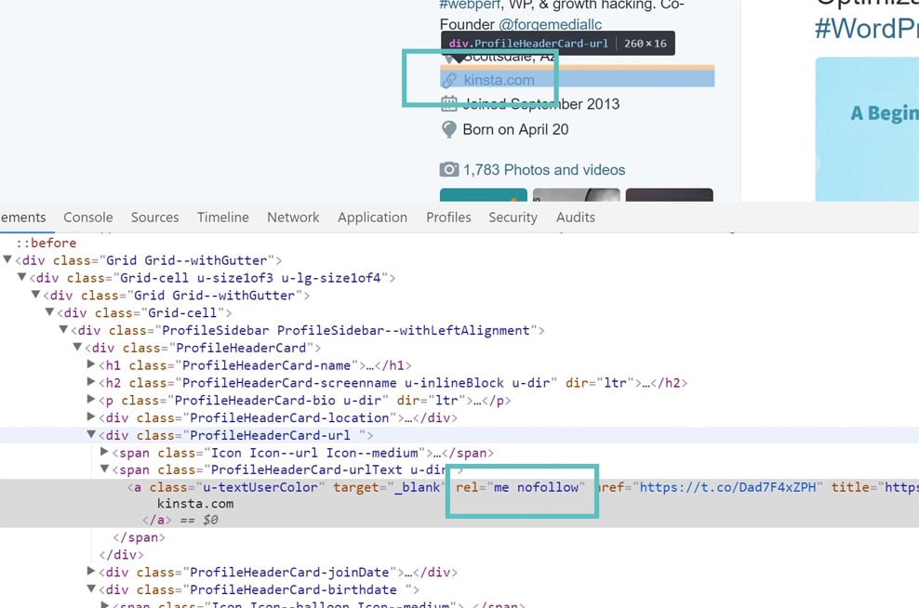Select the closing </span> tag row
Viewport: 919px width, 608px height.
pos(139,537)
